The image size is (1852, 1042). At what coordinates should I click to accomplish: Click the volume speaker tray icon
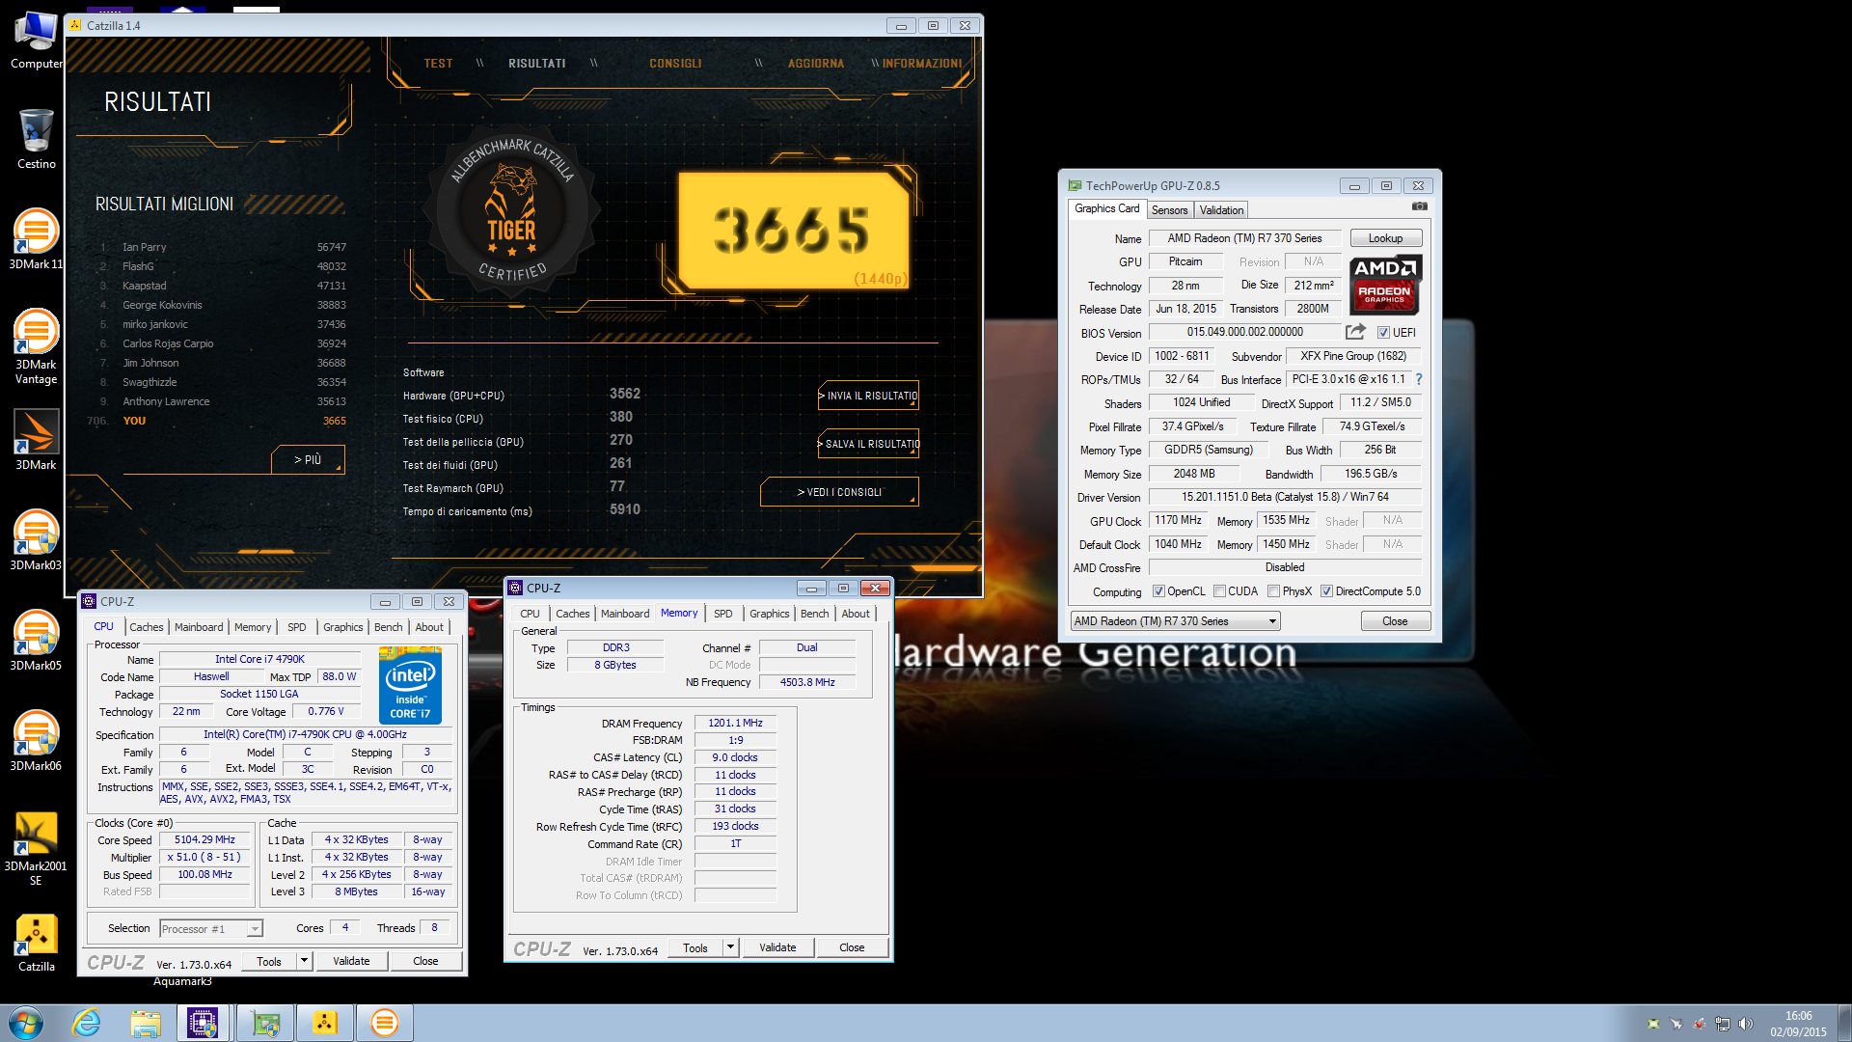click(x=1745, y=1024)
